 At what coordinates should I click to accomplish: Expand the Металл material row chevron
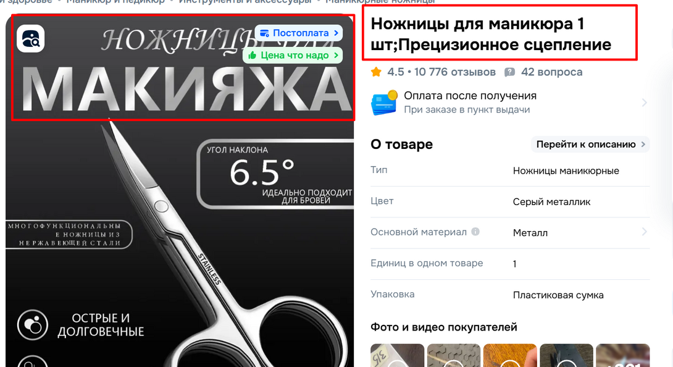coord(644,232)
